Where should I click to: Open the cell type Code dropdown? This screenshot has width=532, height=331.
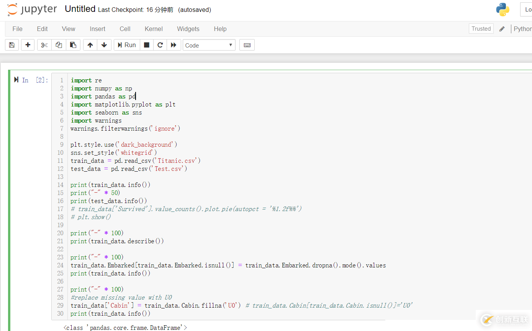pos(209,45)
